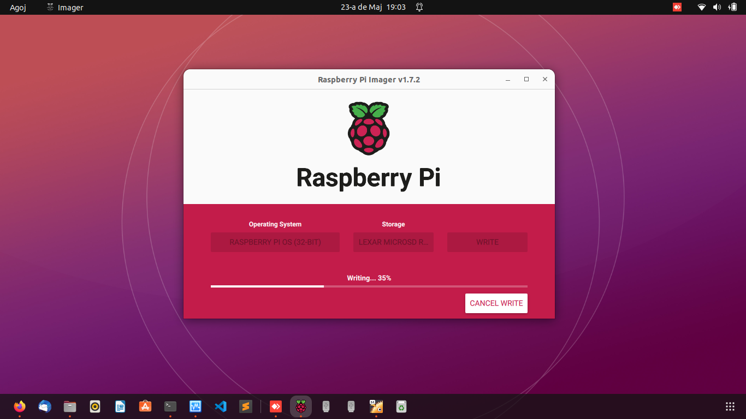Screen dimensions: 746x419
Task: Open the battery indicator in top bar
Action: tap(733, 7)
